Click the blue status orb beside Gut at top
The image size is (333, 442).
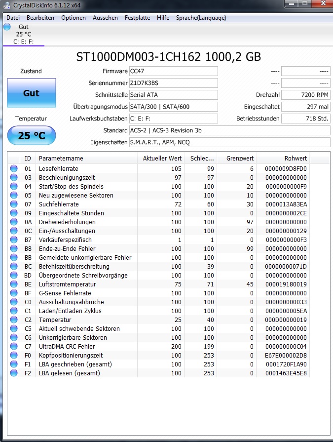click(x=7, y=27)
